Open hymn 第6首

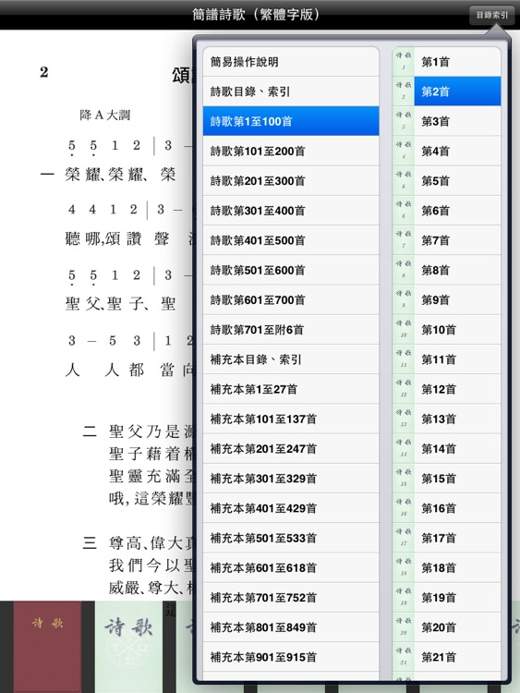tap(447, 211)
